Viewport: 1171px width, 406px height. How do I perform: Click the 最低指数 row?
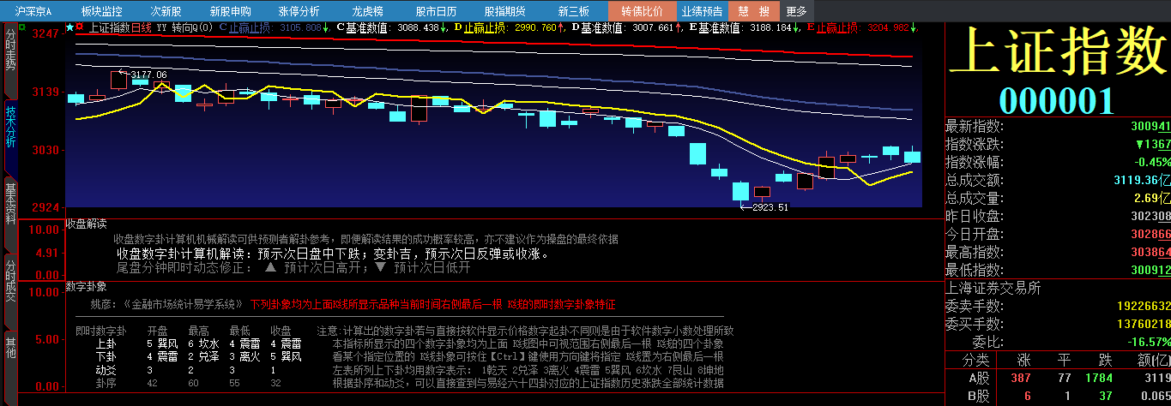tap(1058, 271)
